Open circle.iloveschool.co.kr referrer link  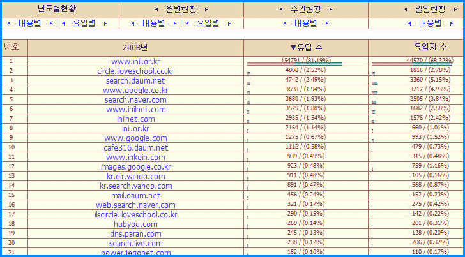point(135,71)
